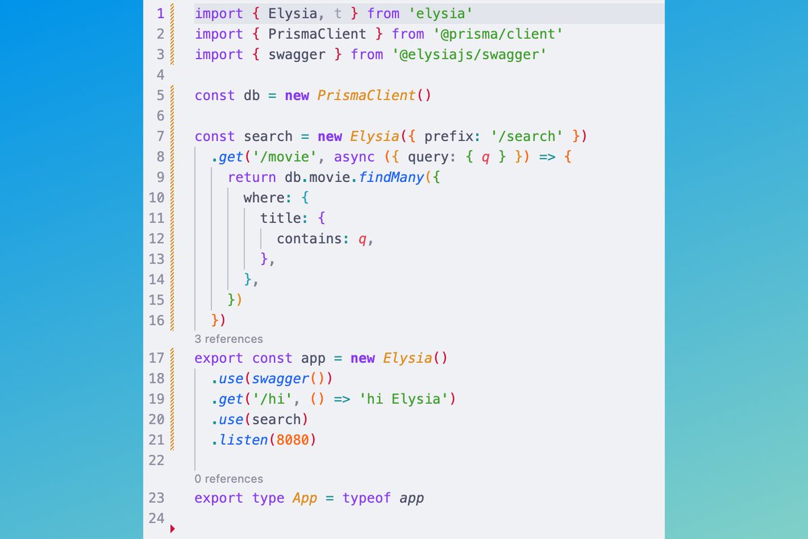Click the 'return' keyword on line 9
808x539 pixels.
pyautogui.click(x=252, y=177)
